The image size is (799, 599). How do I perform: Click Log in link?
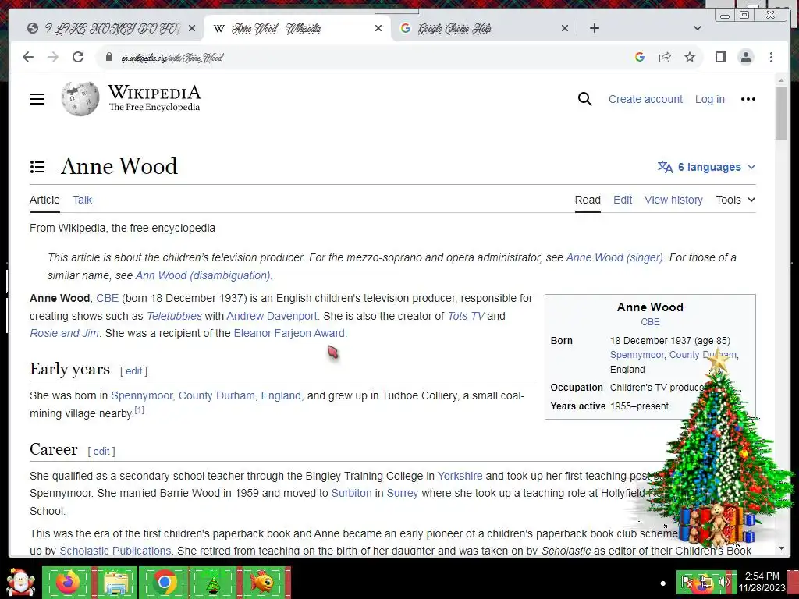[710, 99]
